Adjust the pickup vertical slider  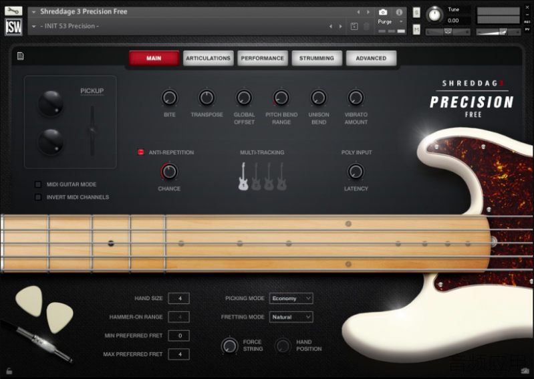click(x=92, y=130)
